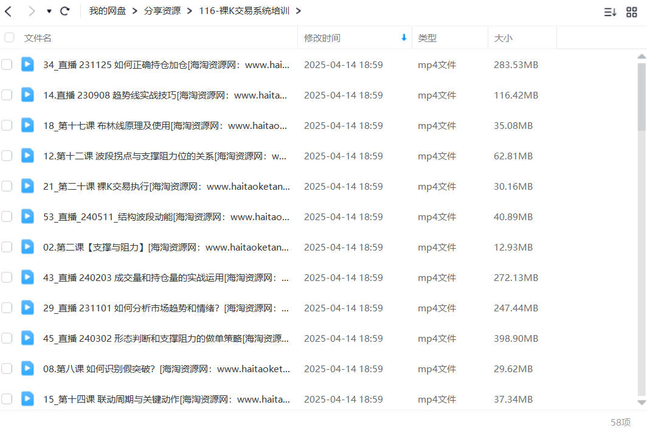Check the box for 14.直播 230908 file

7,95
